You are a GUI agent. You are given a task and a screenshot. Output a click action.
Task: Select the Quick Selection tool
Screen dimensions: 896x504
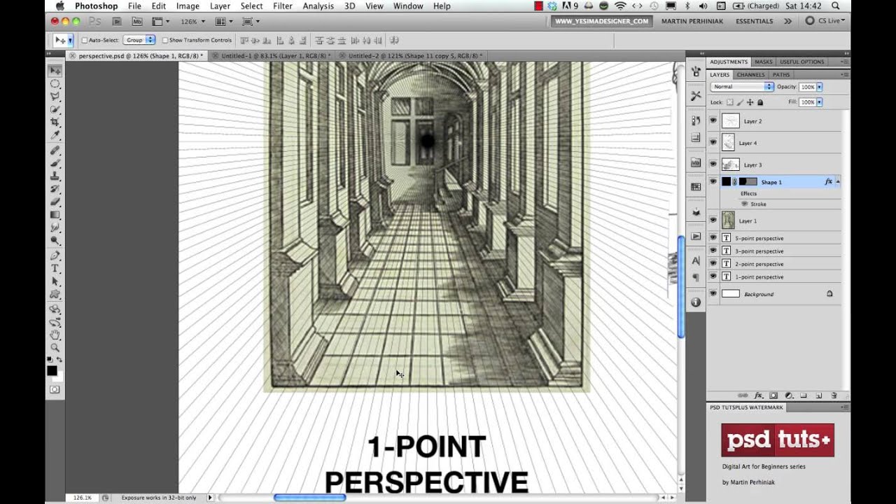click(x=55, y=109)
